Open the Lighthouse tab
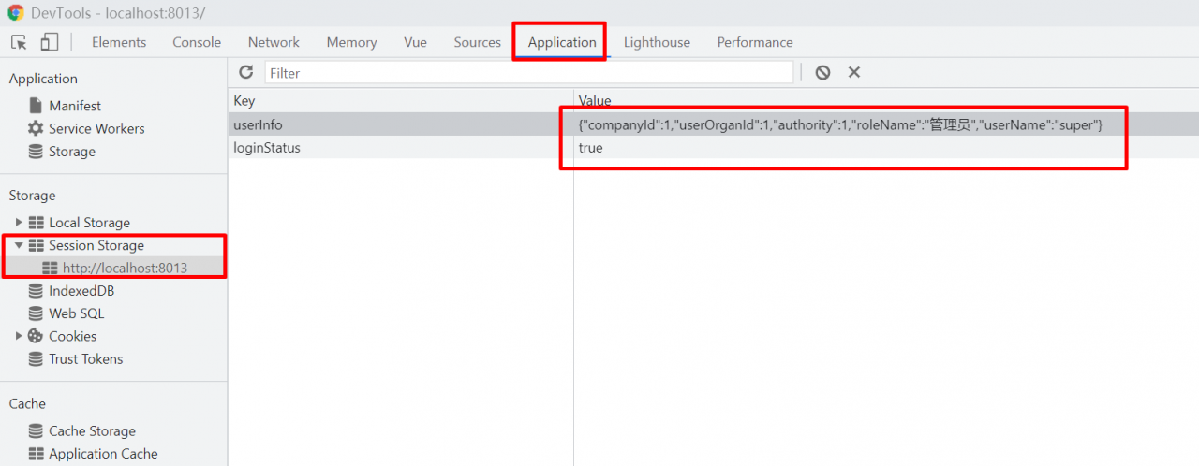 (657, 42)
